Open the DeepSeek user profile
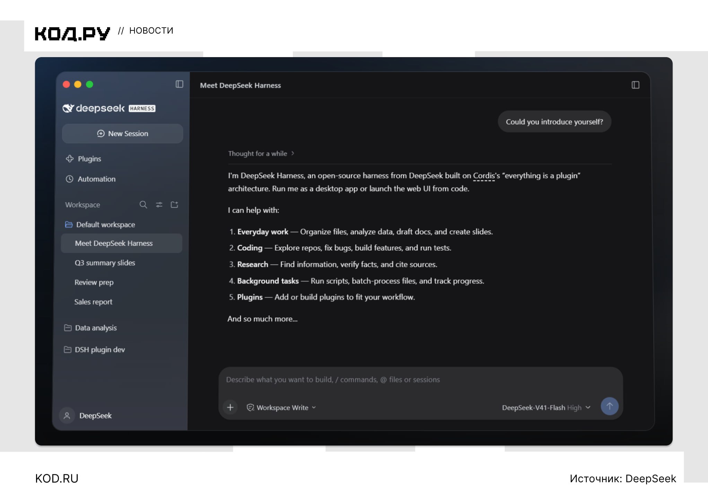This screenshot has height=503, width=708. tap(86, 416)
